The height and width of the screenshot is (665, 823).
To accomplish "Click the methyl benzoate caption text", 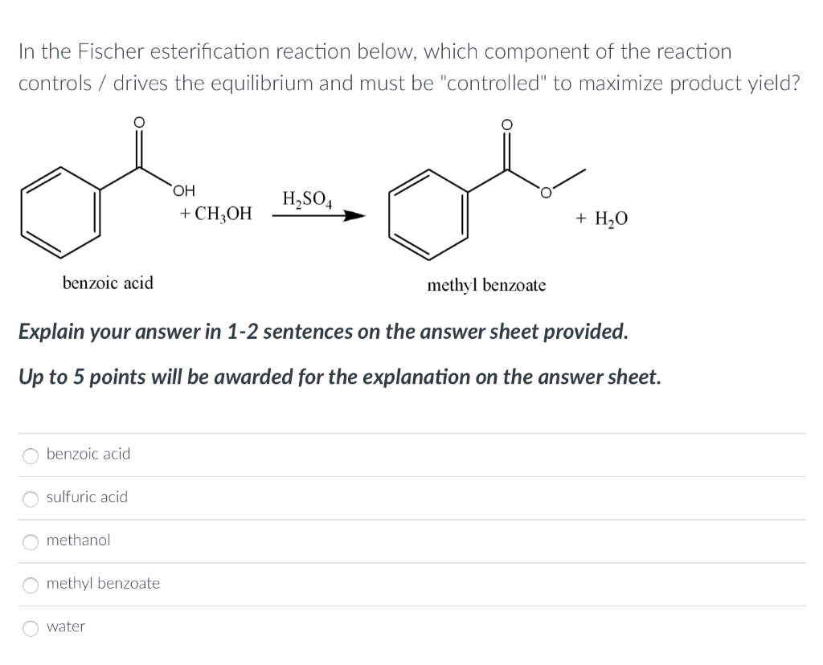I will click(x=486, y=284).
